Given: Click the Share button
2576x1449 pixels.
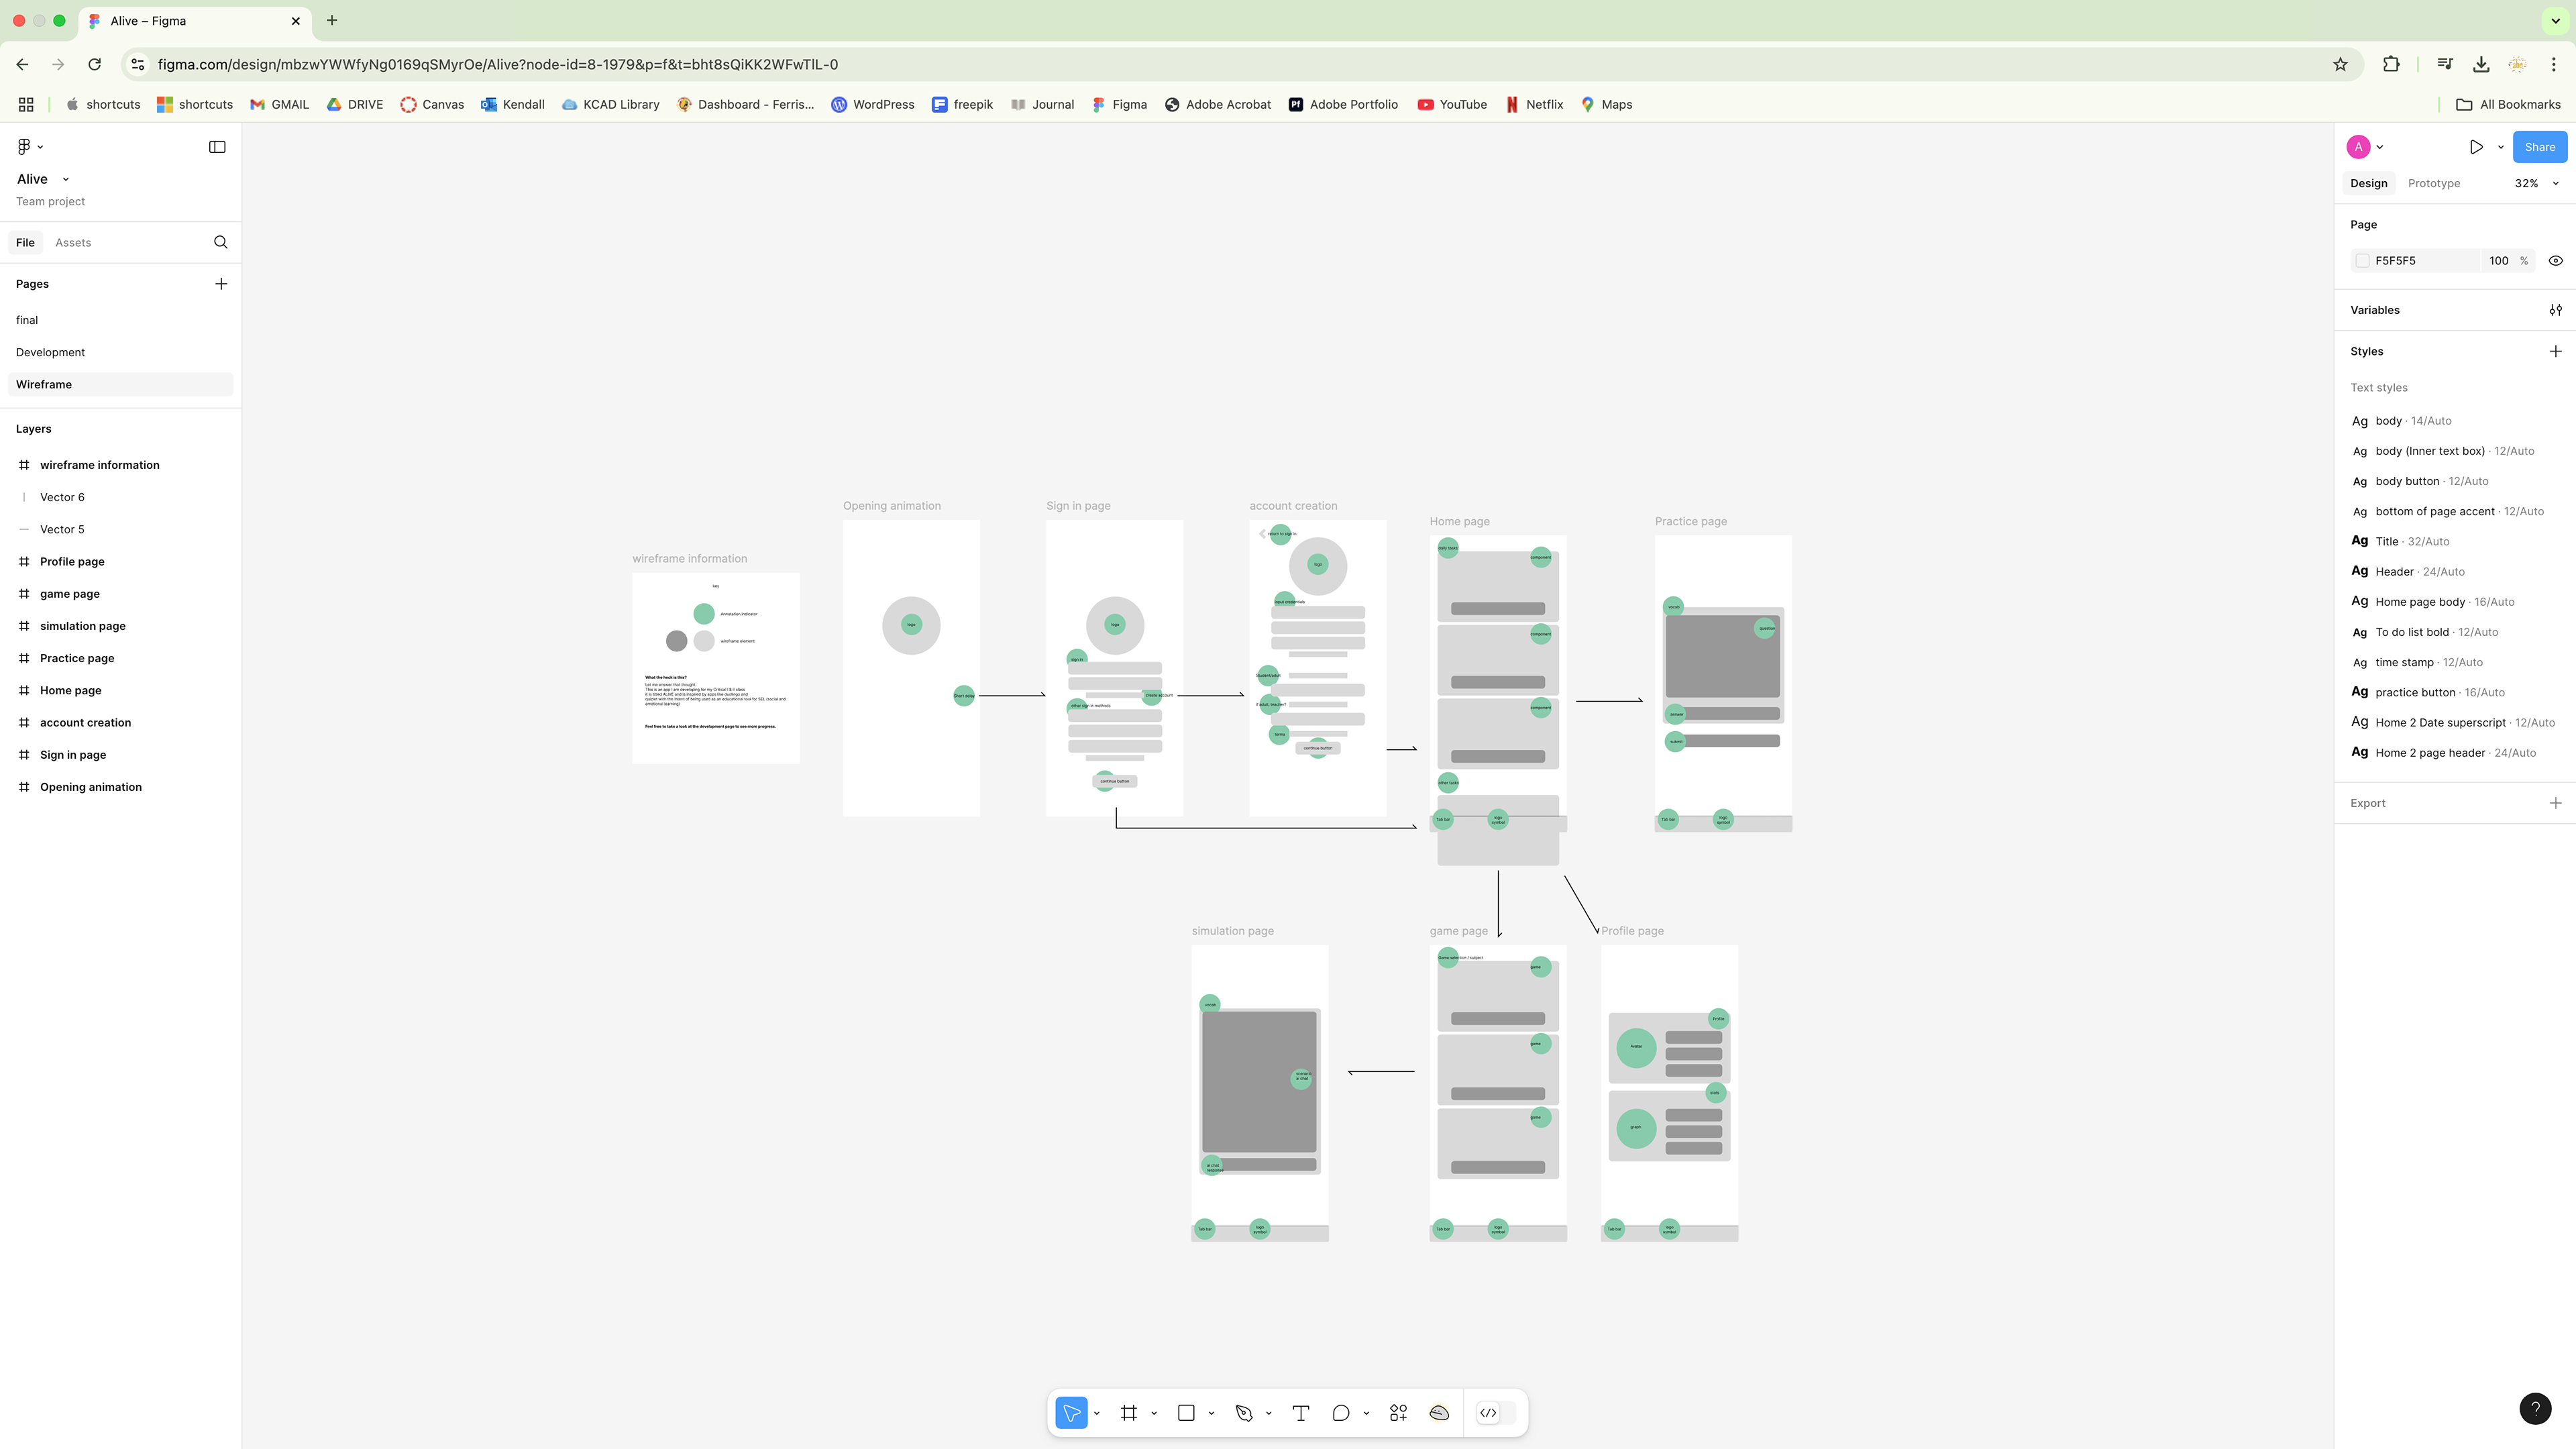Looking at the screenshot, I should (2539, 147).
